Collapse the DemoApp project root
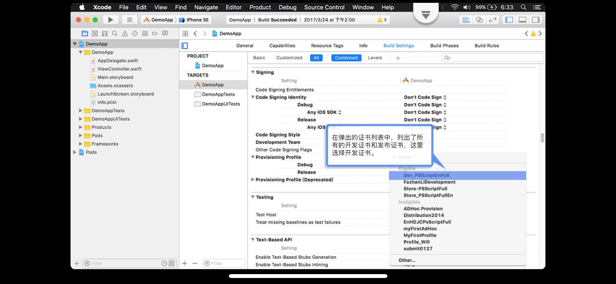The image size is (616, 284). (74, 44)
